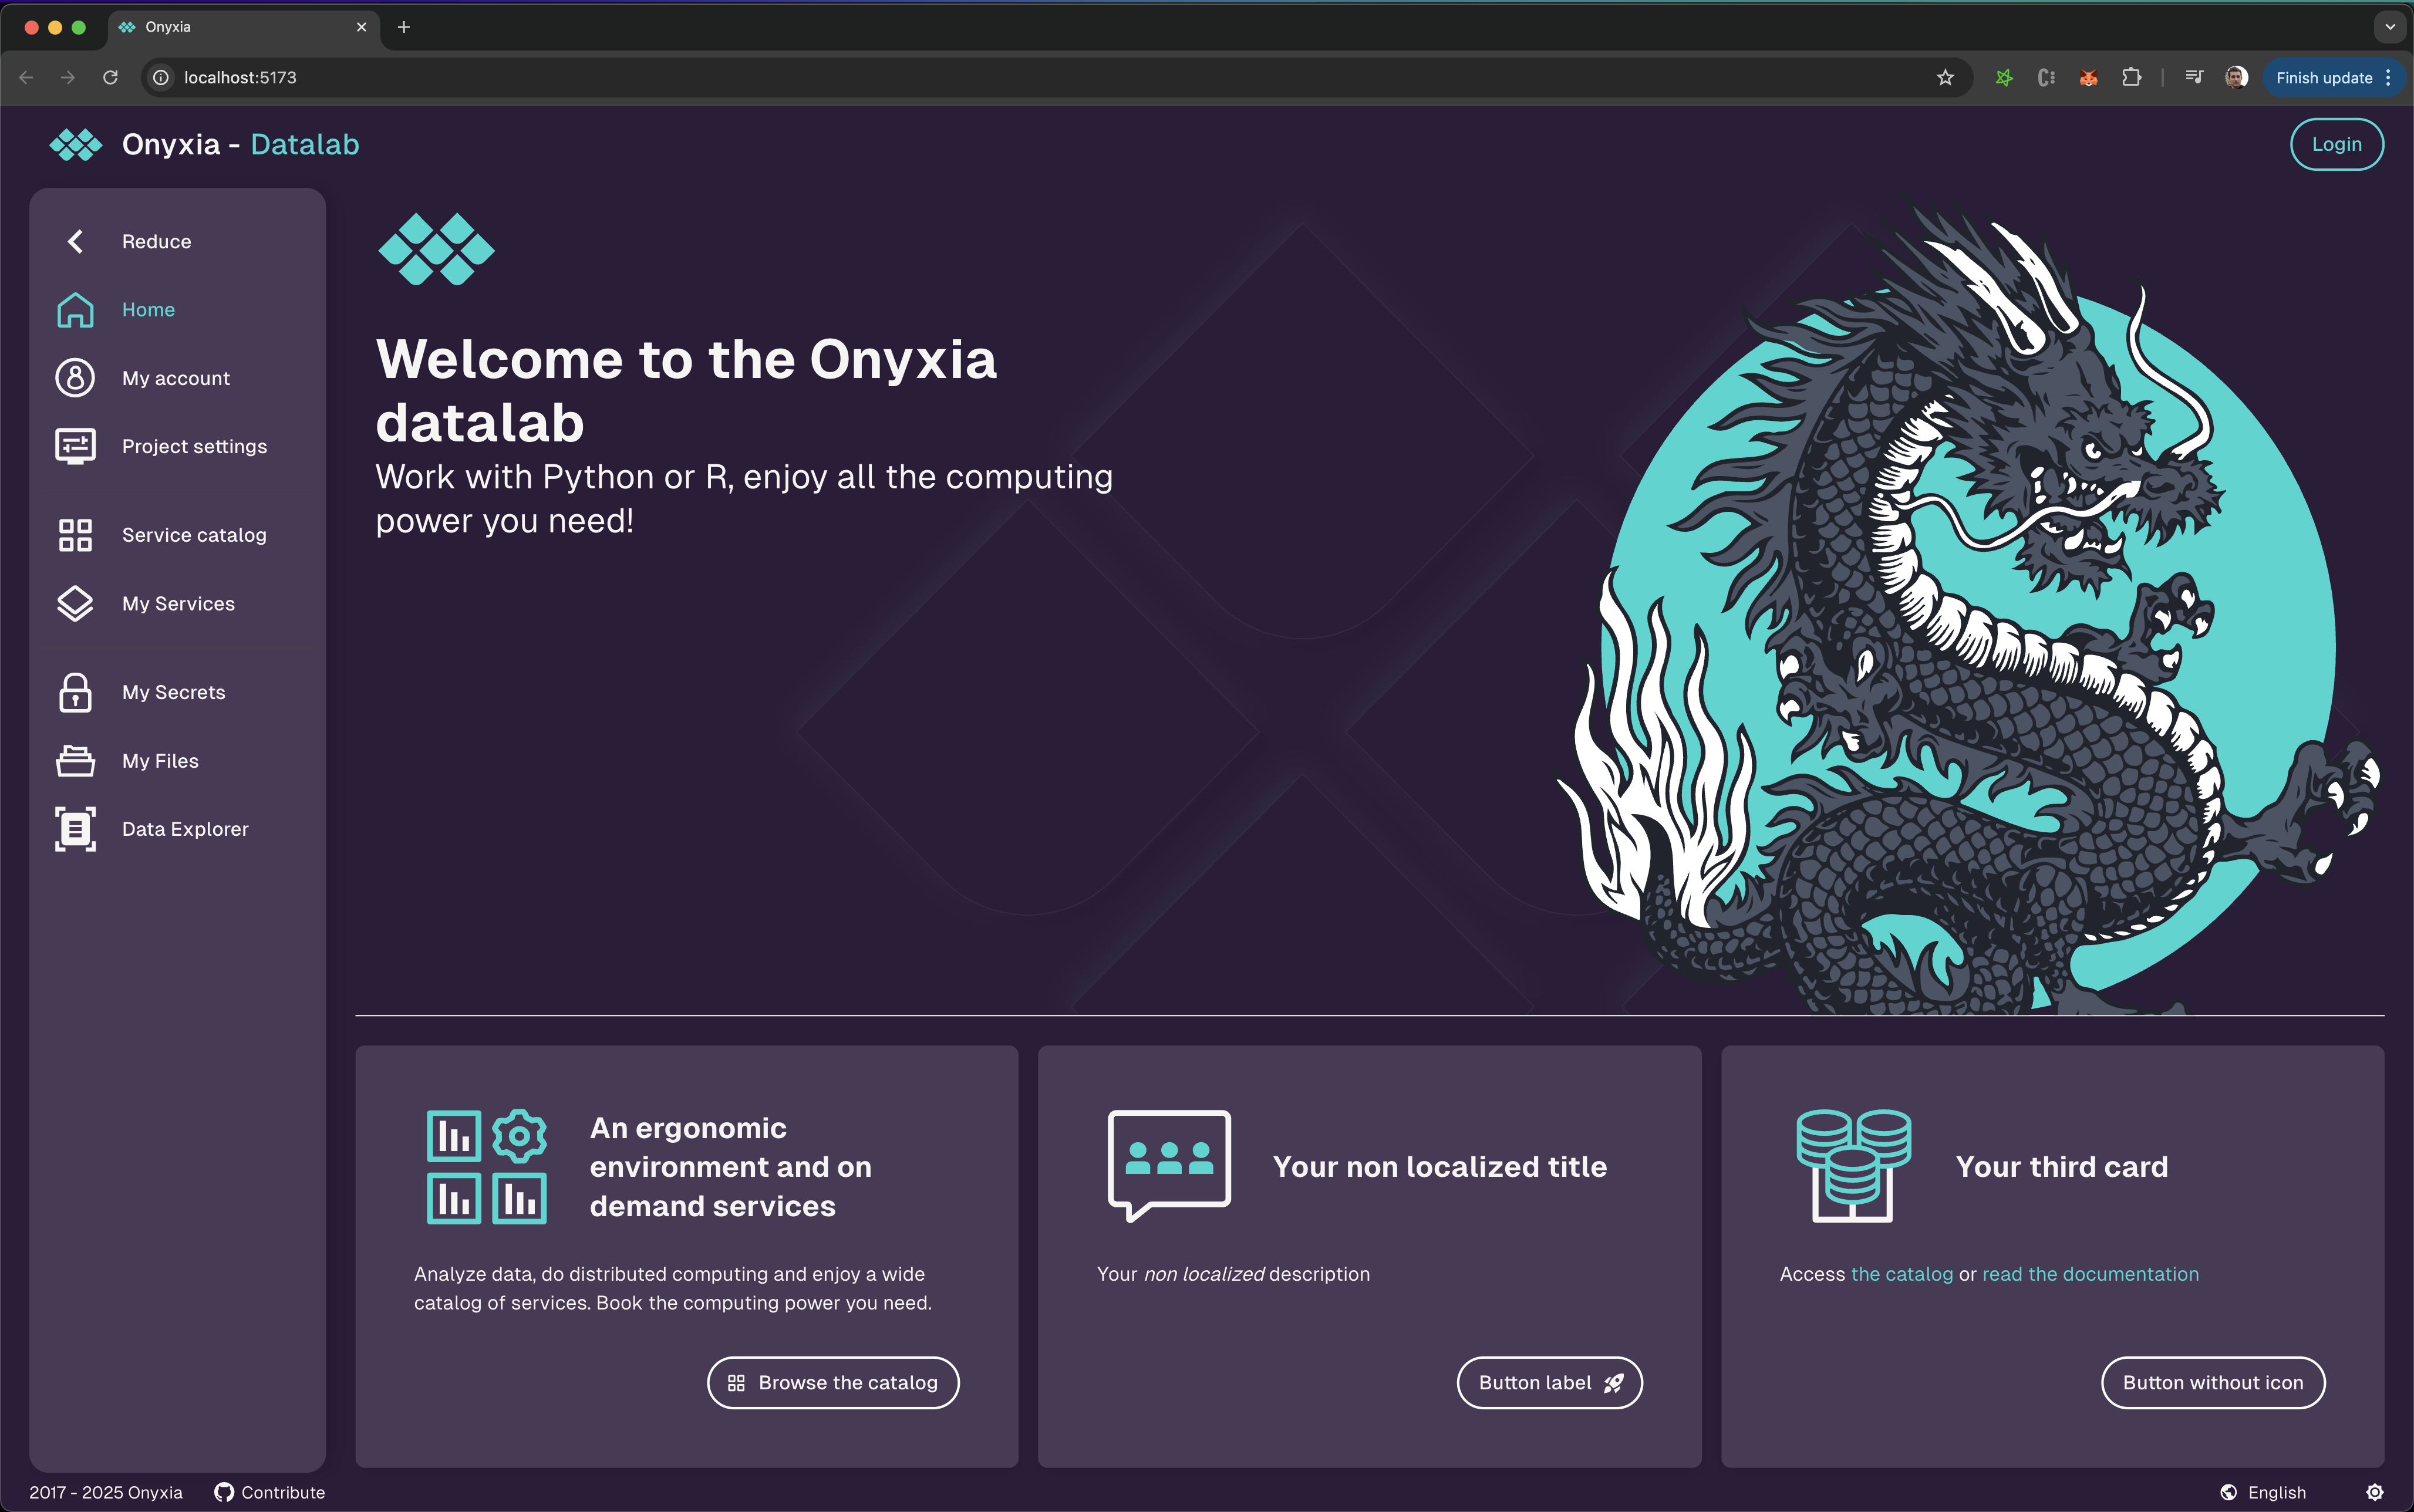Click the My Secrets lock icon
The image size is (2414, 1512).
tap(75, 692)
